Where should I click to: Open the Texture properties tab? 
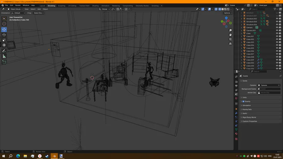[x=236, y=139]
